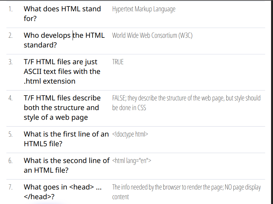Click the question 'What goes in <head> ... </head>?'
This screenshot has width=273, height=204.
63,192
